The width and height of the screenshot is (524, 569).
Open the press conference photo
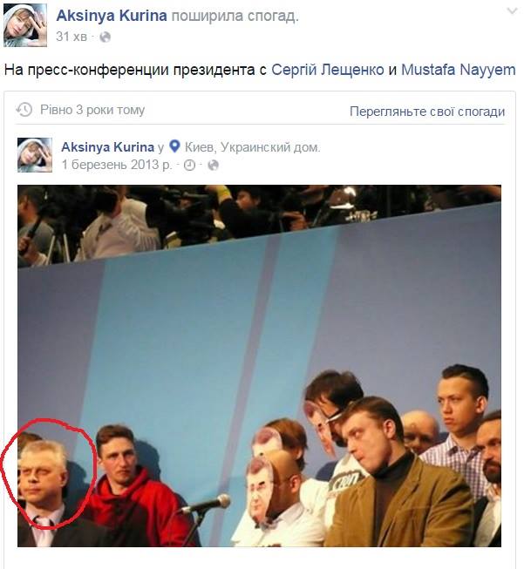coord(259,366)
